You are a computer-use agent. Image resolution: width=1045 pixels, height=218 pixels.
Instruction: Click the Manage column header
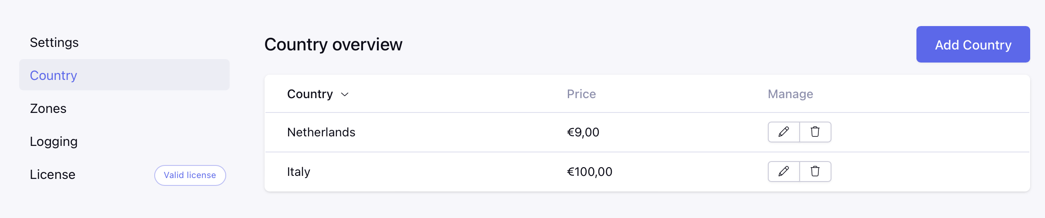791,94
